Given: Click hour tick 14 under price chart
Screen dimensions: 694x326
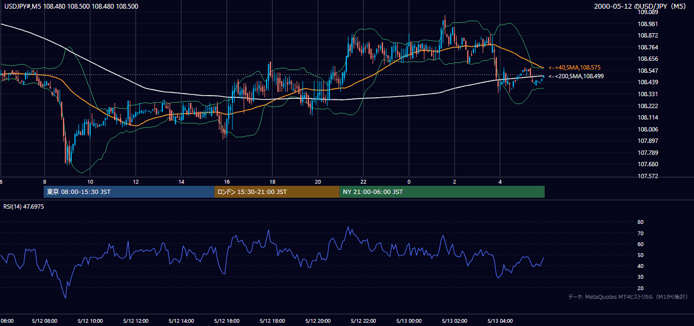Looking at the screenshot, I should (181, 182).
